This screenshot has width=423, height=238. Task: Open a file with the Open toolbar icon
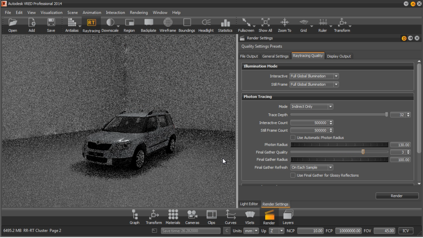coord(13,25)
